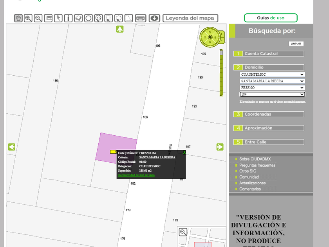Open the CUAUHTEMOC delegation dropdown

pos(272,74)
